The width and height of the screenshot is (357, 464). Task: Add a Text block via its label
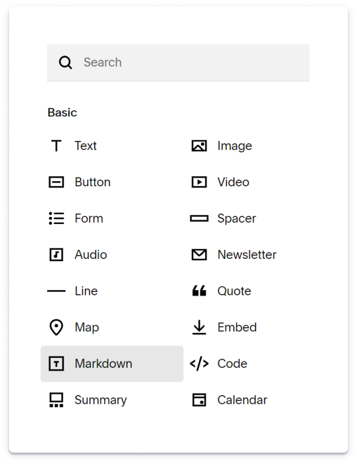coord(85,146)
